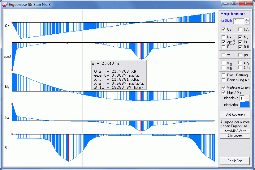The height and width of the screenshot is (170, 255).
Task: Check the phi checkbox
Action: 240,55
